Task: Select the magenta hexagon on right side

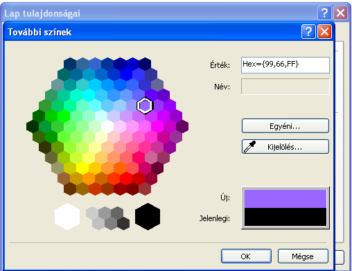Action: point(157,126)
